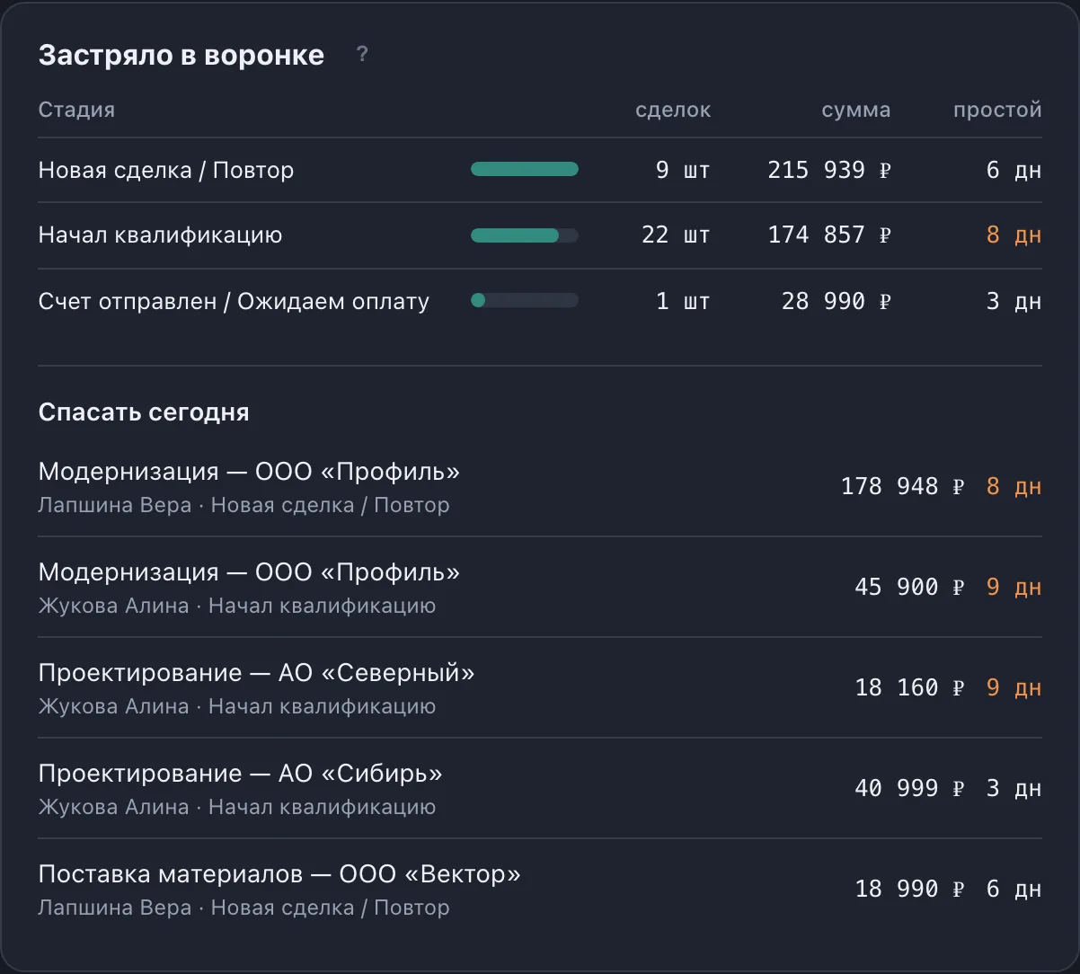Click the 'сумма' column header
Image resolution: width=1080 pixels, height=974 pixels.
[x=856, y=111]
